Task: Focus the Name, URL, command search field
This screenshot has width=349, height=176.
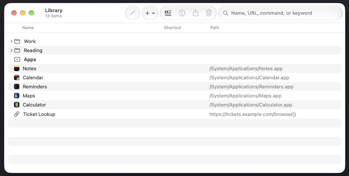Action: pyautogui.click(x=280, y=13)
